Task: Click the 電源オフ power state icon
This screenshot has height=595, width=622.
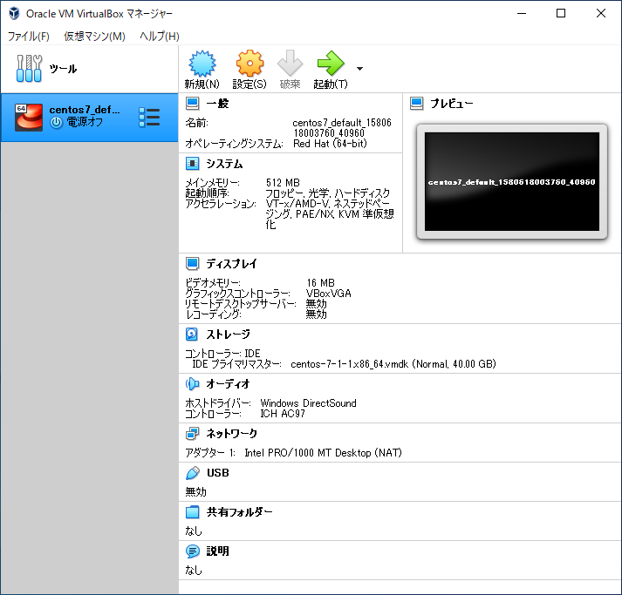Action: point(56,123)
